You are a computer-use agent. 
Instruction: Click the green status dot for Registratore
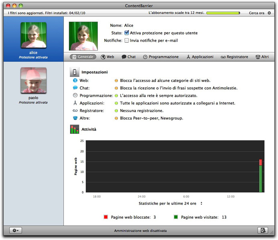116,111
